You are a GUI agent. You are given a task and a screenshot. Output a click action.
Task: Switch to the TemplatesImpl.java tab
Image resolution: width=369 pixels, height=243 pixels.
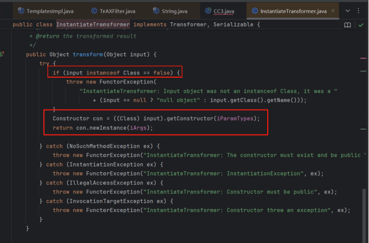point(49,11)
